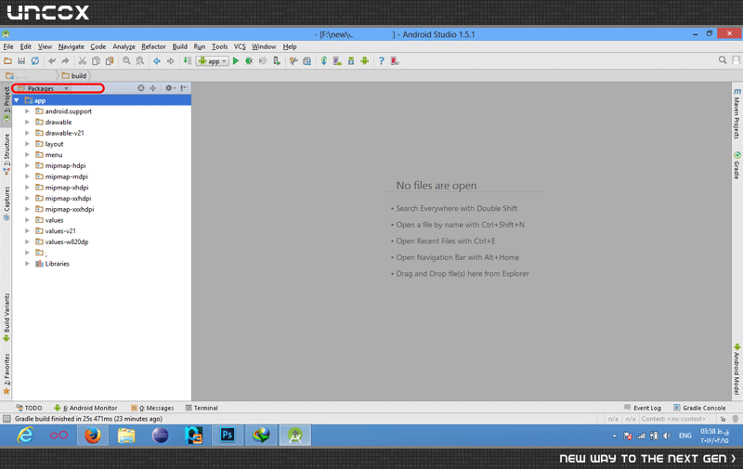Open the Messages tool window tab
The width and height of the screenshot is (743, 469).
point(152,408)
